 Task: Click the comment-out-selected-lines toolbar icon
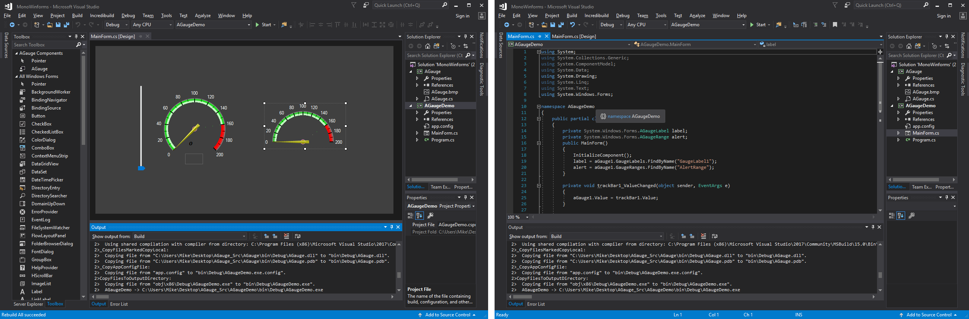[815, 25]
